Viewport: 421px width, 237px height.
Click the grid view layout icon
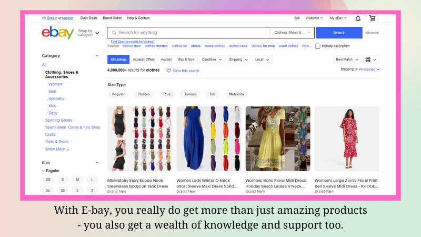tap(368, 60)
